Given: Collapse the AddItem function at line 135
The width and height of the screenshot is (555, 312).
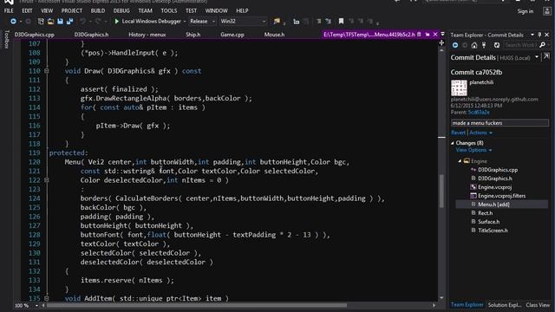Looking at the screenshot, I should pos(46,298).
